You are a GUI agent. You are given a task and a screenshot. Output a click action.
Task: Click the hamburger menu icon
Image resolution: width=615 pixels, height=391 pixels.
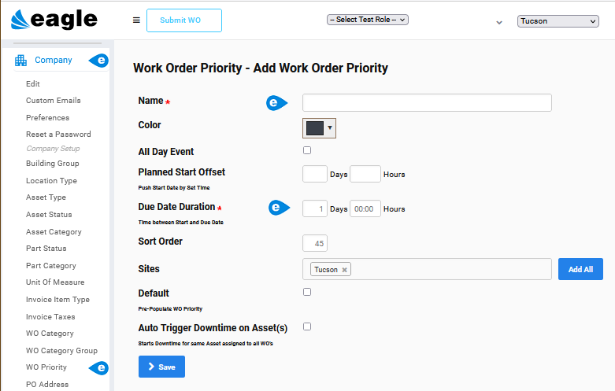tap(136, 20)
